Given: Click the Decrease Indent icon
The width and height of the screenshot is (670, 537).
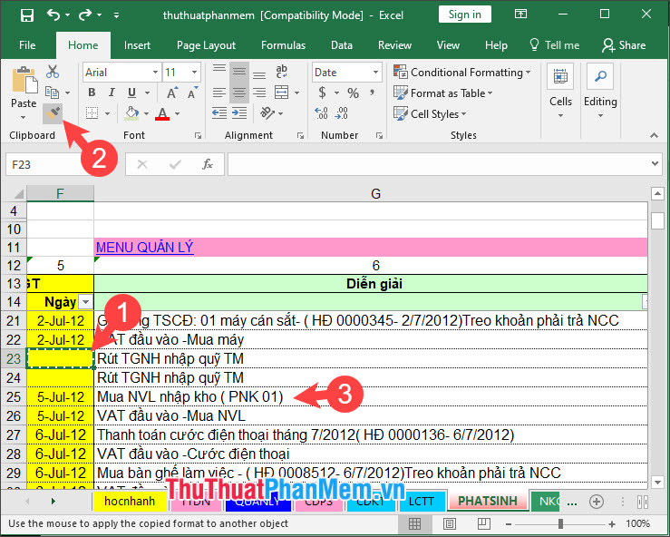Looking at the screenshot, I should pyautogui.click(x=219, y=113).
